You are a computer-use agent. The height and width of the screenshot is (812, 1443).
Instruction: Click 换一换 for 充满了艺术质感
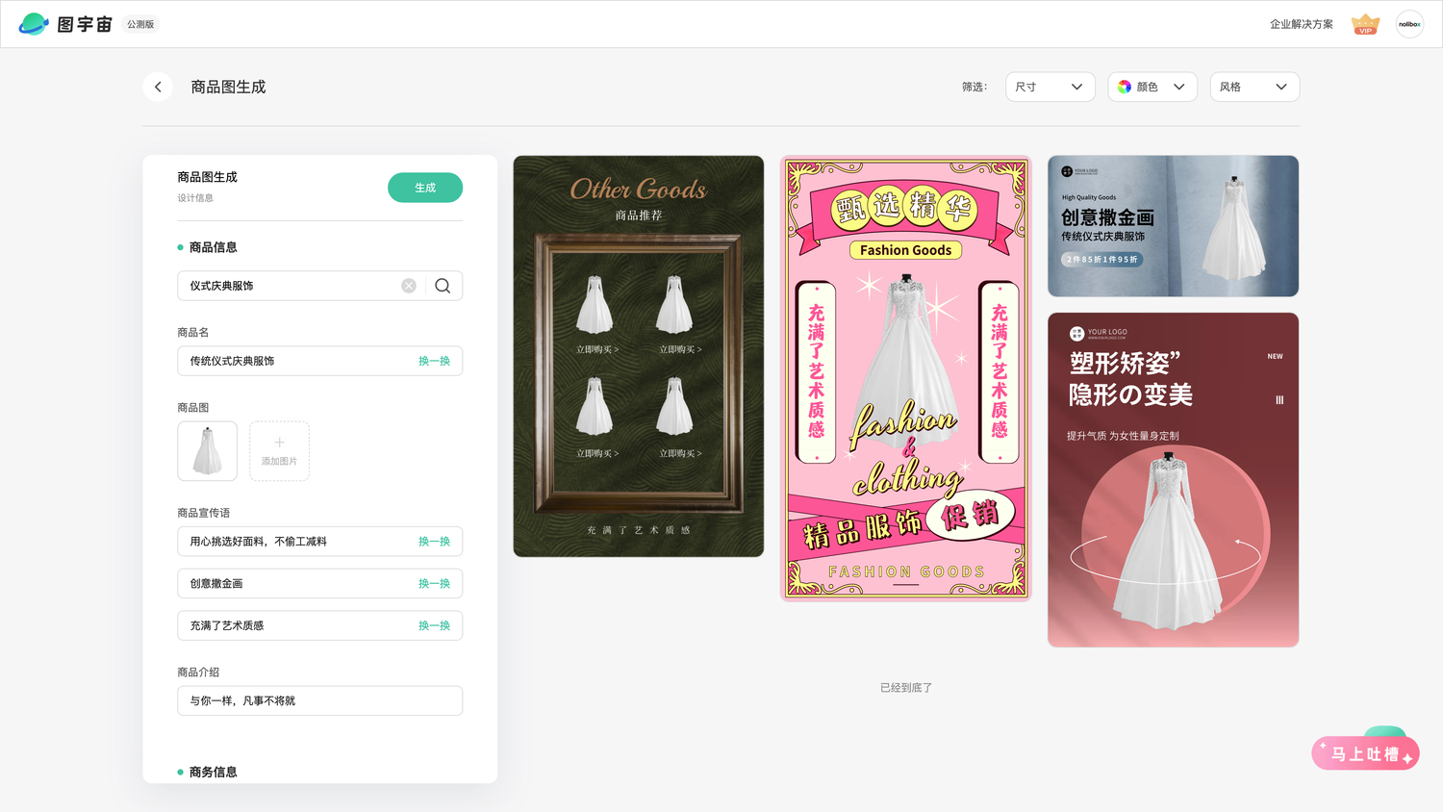pos(434,625)
